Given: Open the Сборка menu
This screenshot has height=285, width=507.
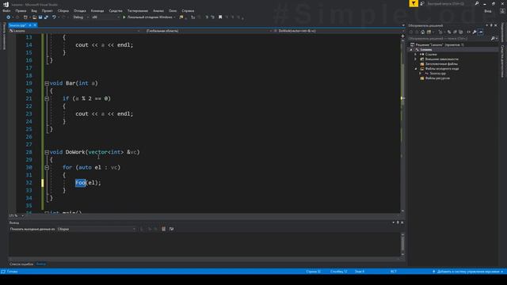Looking at the screenshot, I should (63, 10).
